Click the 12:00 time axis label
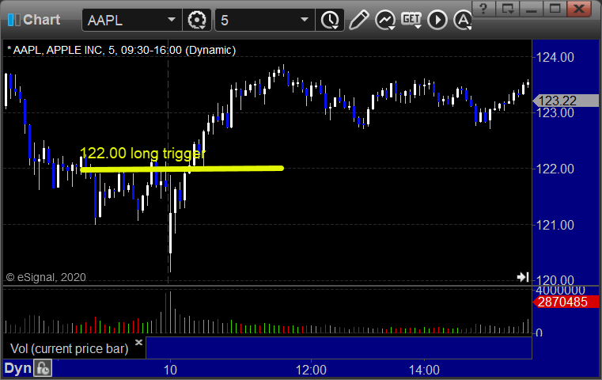Screen dimensions: 602x380 pos(311,370)
